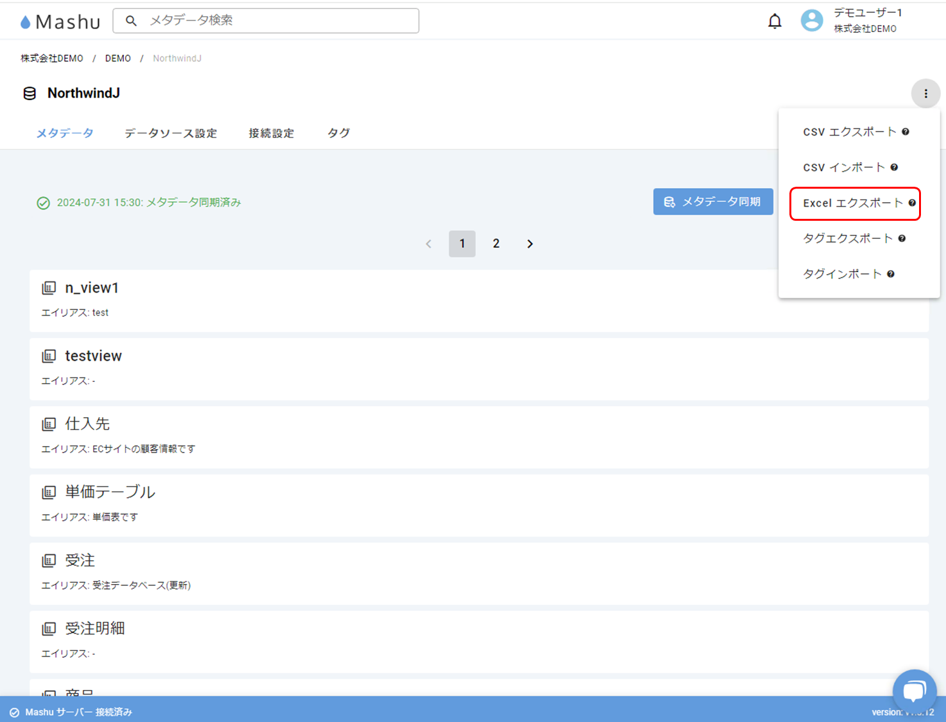Screen dimensions: 946x722
Task: Click help icon beside Excel エクスポート
Action: (x=912, y=203)
